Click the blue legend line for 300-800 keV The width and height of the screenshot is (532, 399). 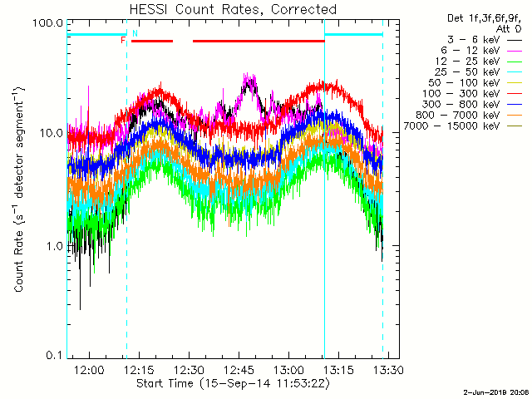(515, 105)
